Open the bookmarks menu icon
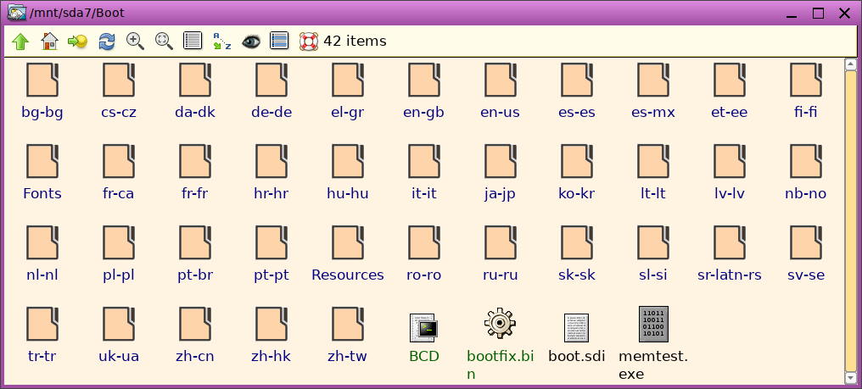Screen dimensions: 862x389 tap(77, 42)
